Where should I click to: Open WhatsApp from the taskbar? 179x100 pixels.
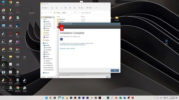59,97
